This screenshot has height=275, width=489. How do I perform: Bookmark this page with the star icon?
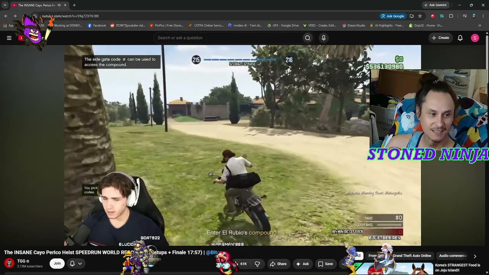420,16
